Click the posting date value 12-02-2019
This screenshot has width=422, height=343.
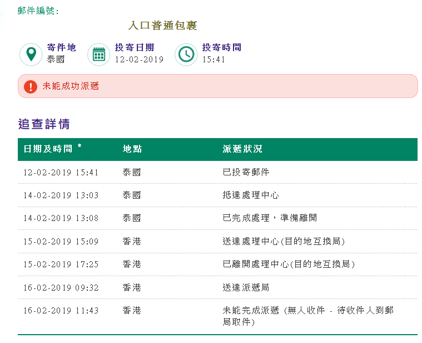[x=139, y=60]
